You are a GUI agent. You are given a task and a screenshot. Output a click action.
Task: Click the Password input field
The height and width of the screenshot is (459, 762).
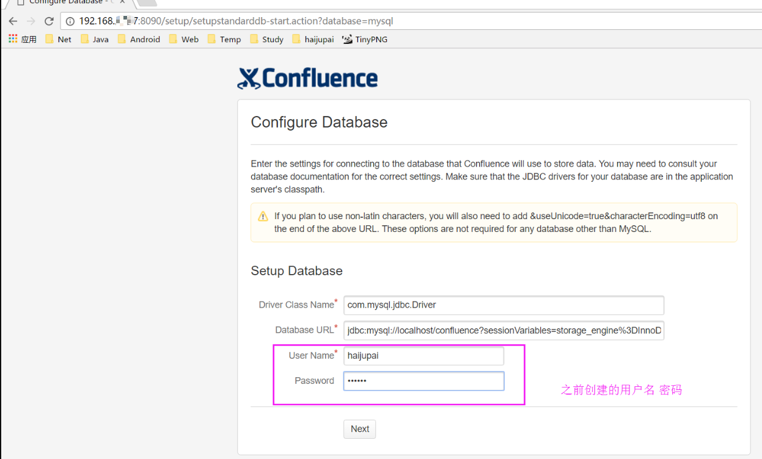[423, 381]
